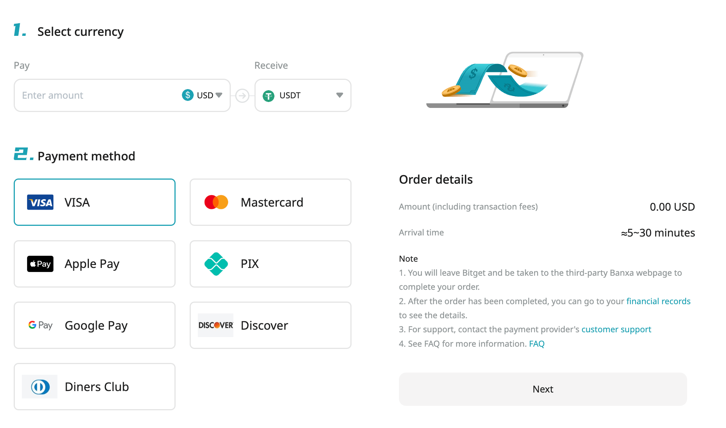The width and height of the screenshot is (726, 428).
Task: Select the Discover card icon
Action: (x=216, y=325)
